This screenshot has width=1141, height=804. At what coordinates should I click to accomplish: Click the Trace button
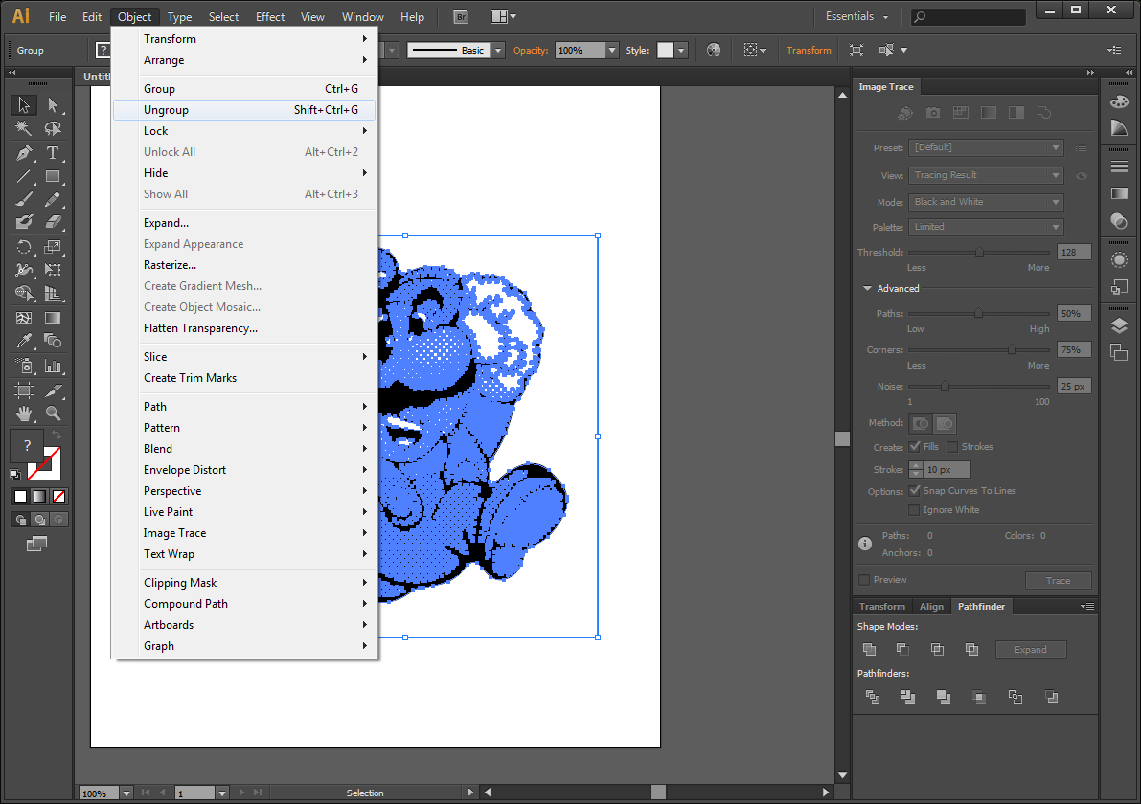pyautogui.click(x=1058, y=580)
